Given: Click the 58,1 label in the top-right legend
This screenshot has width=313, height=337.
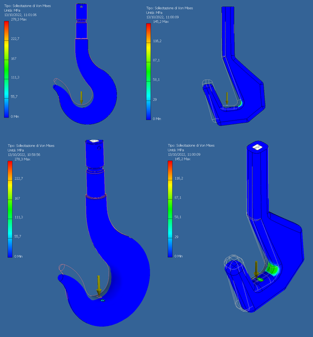Looking at the screenshot, I should click(156, 80).
